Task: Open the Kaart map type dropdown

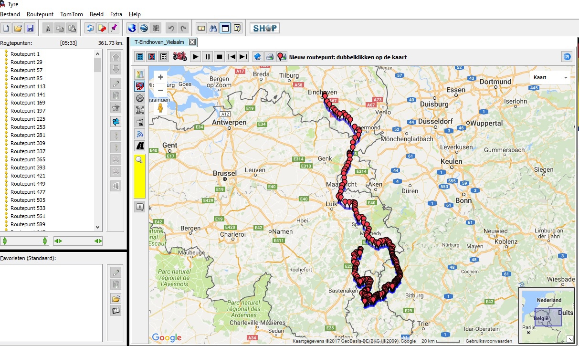Action: point(551,77)
